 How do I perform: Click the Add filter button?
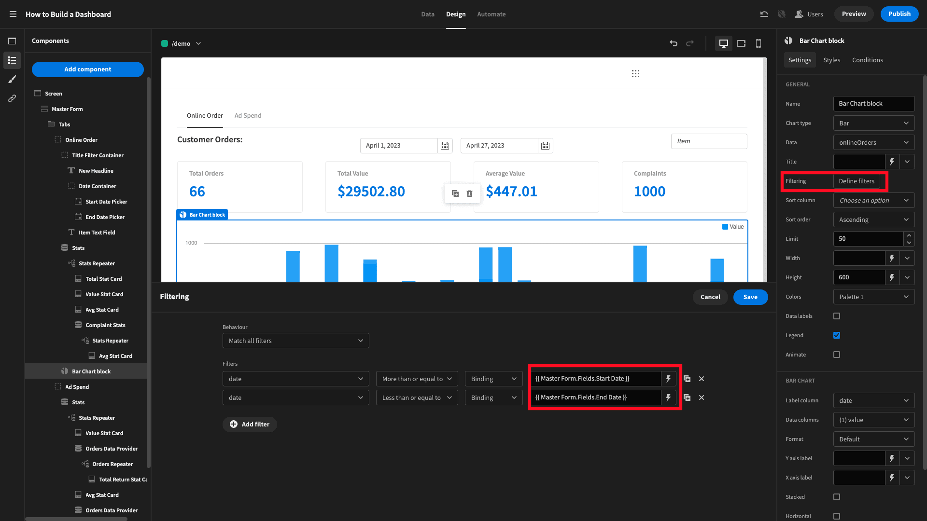point(250,425)
